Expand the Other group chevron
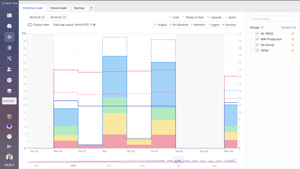Screen dimensions: 300x169 [x=252, y=51]
